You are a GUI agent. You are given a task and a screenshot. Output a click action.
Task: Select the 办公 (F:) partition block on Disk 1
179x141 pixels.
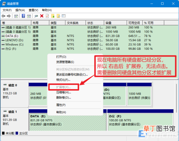click(x=140, y=122)
